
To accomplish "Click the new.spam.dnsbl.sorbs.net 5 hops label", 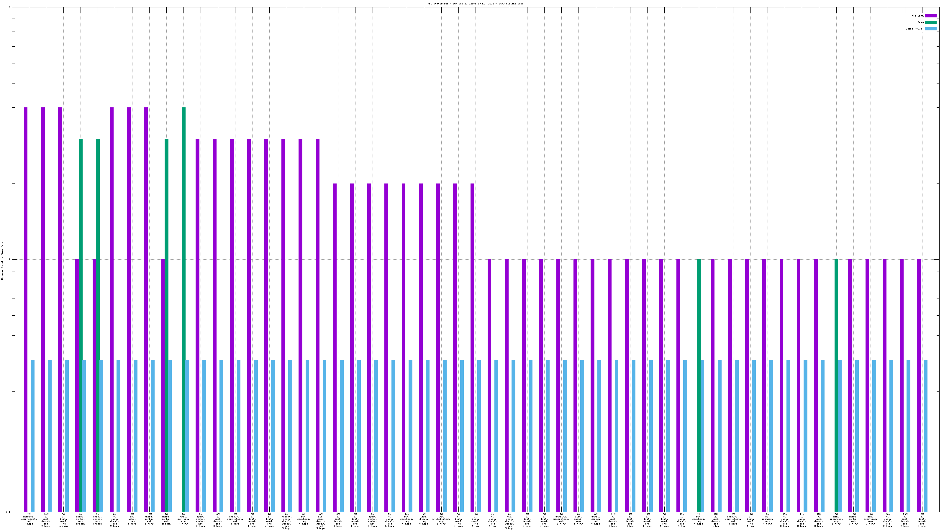I will [x=509, y=521].
